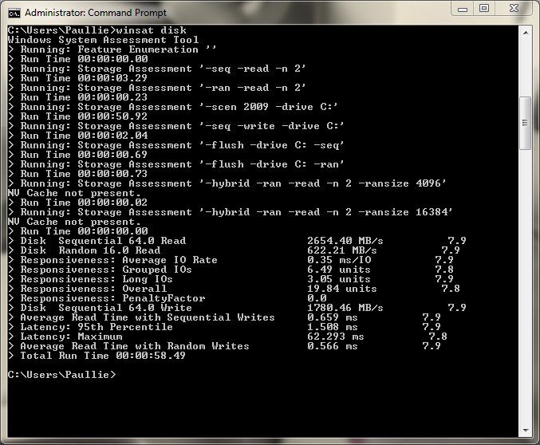This screenshot has width=540, height=445.
Task: Maximize the Command Prompt window
Action: click(484, 9)
